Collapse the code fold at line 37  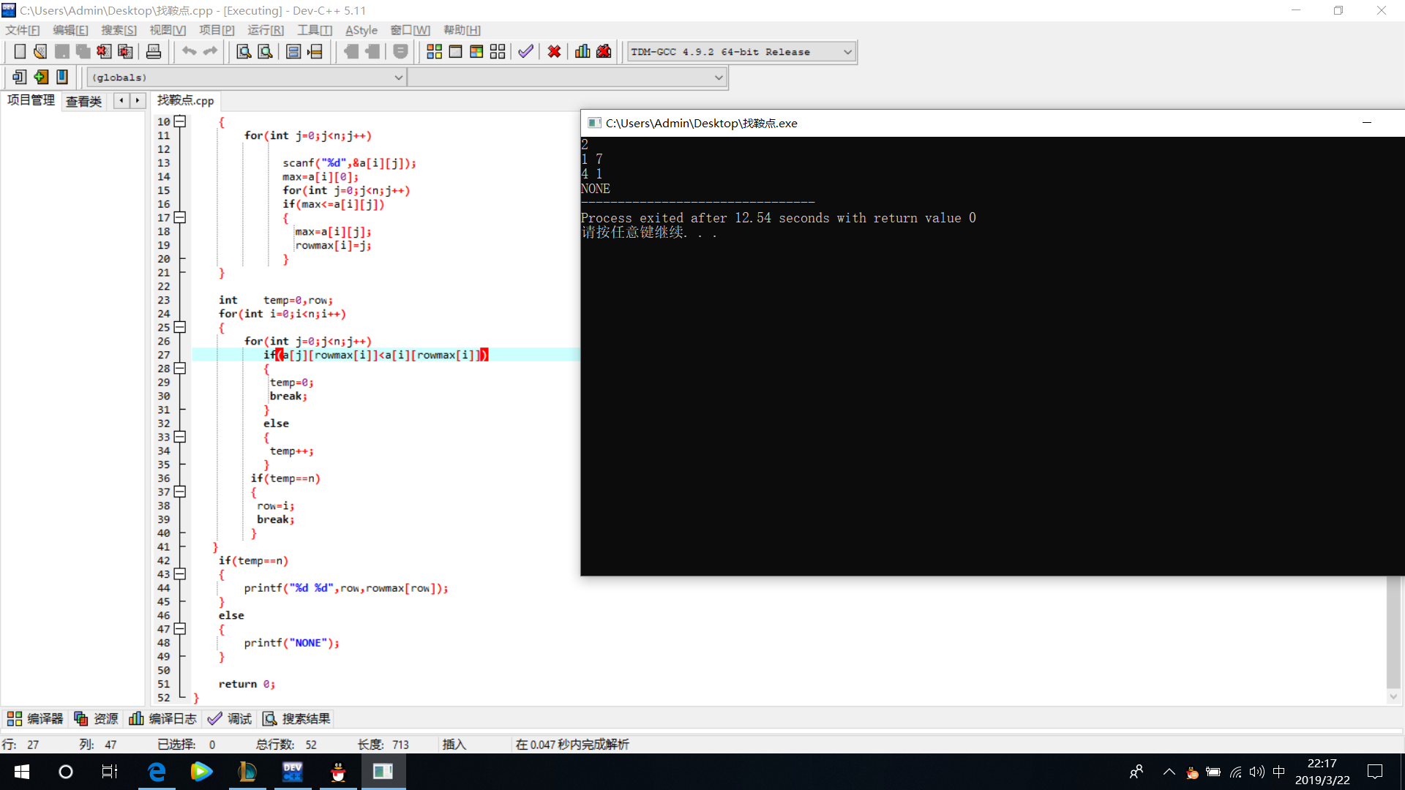point(180,492)
